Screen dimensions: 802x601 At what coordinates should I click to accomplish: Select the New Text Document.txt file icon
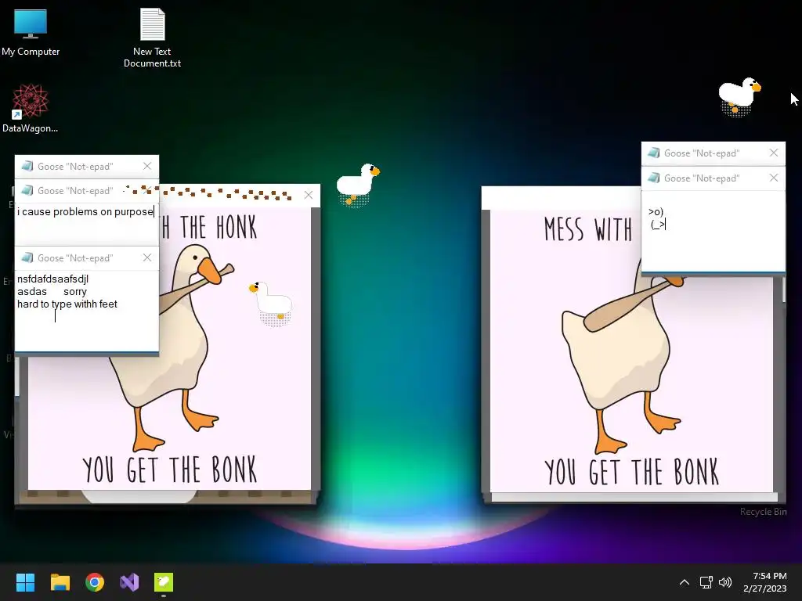pos(152,38)
